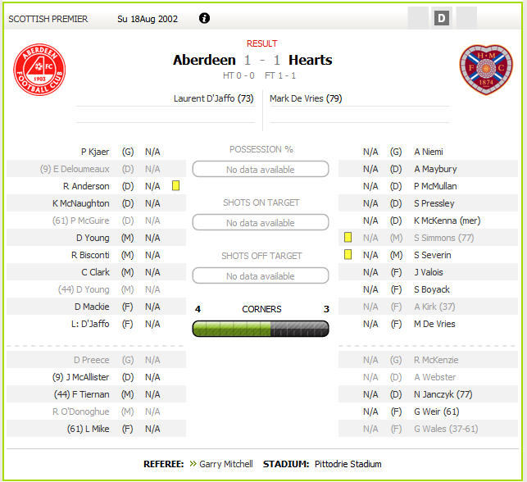
Task: Click the Hearts team name heading
Action: click(x=311, y=60)
